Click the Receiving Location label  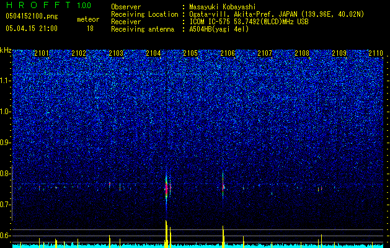tap(144, 14)
